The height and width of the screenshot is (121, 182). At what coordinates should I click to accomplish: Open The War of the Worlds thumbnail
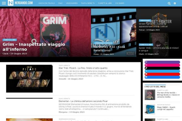[150, 95]
